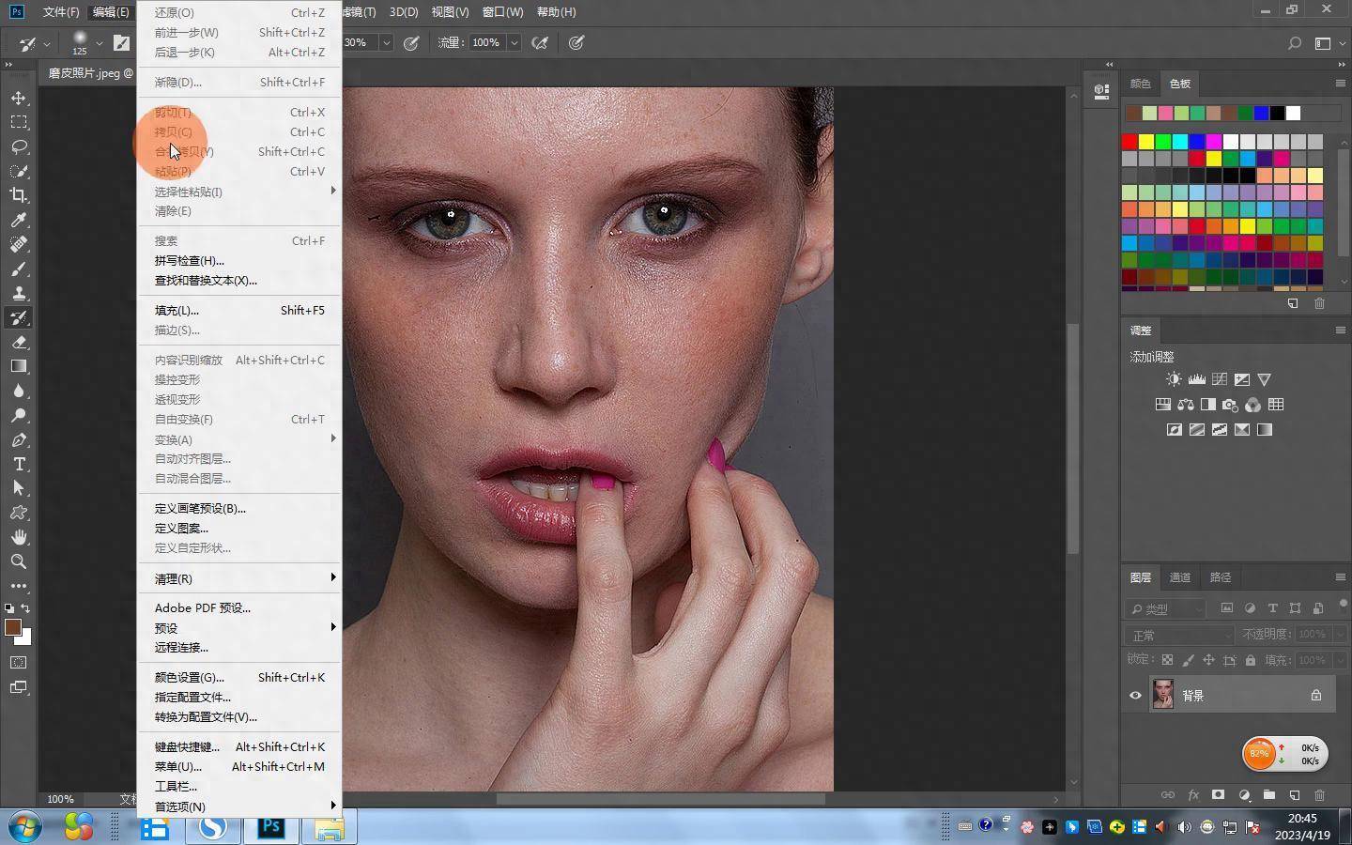
Task: Pick the red swatch in swatches panel
Action: pos(1129,142)
